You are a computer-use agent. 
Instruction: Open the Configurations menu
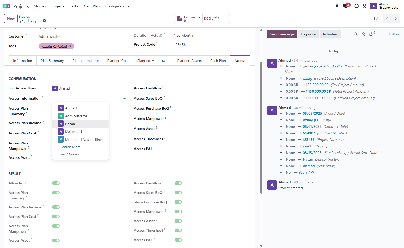117,6
